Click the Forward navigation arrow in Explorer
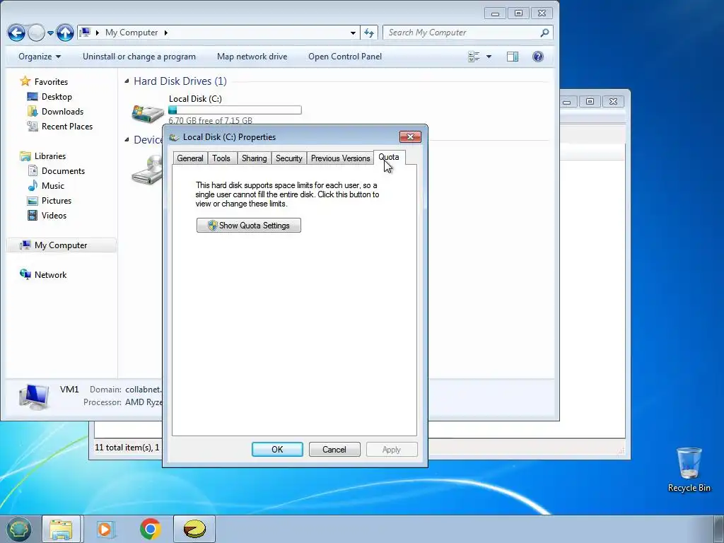 (x=37, y=33)
